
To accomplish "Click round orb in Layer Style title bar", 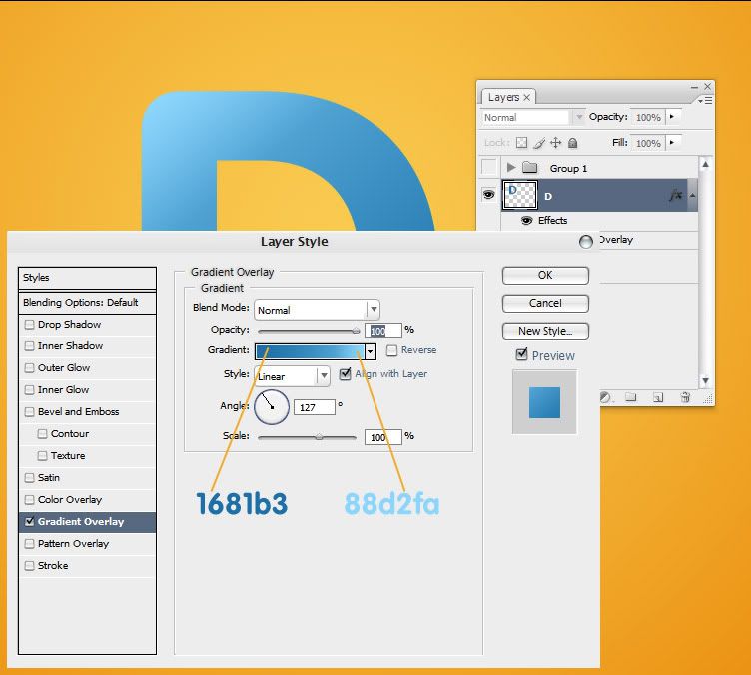I will click(586, 242).
